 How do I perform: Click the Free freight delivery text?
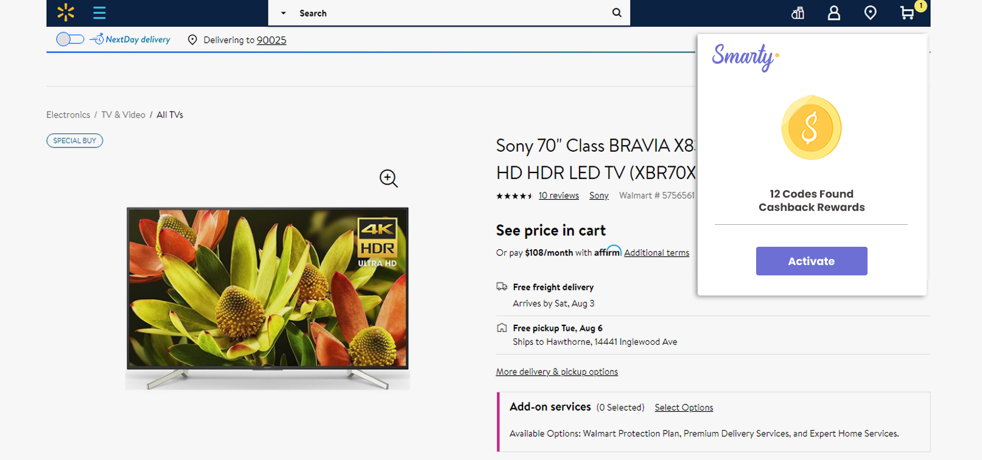tap(553, 287)
